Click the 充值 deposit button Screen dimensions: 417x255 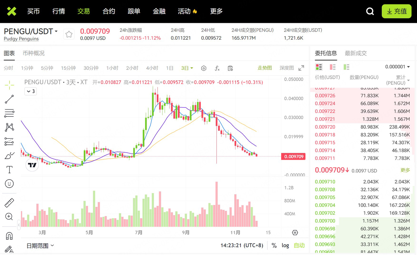[396, 11]
